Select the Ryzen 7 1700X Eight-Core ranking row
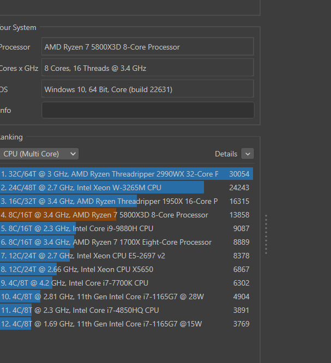 coord(127,242)
